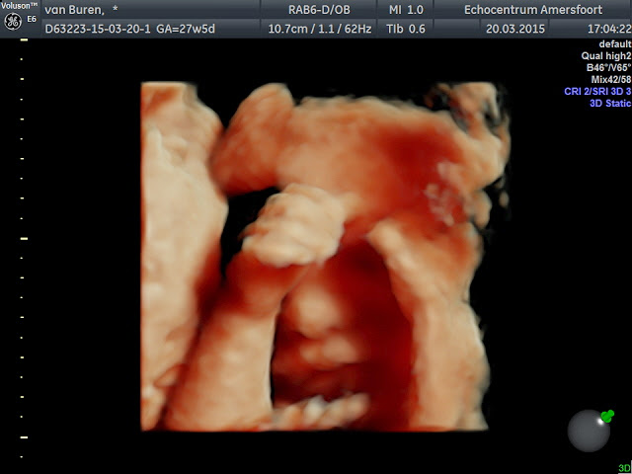Viewport: 632px width, 474px height.
Task: Click the 'Echocentrum Amersfoort' facility name
Action: (533, 10)
